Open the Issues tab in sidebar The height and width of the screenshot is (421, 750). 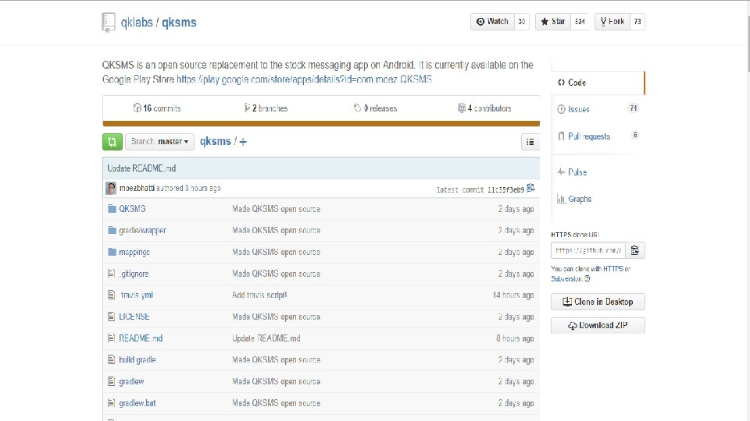(598, 109)
